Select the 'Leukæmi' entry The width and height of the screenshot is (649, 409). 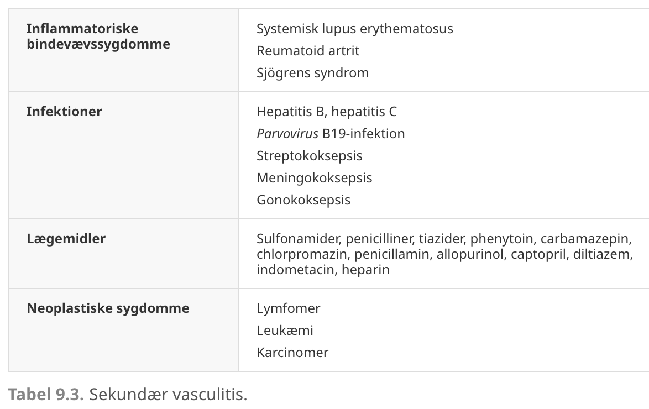285,331
